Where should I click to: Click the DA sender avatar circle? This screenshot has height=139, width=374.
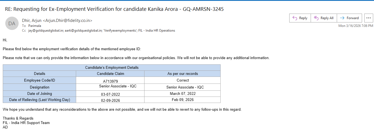coord(12,24)
